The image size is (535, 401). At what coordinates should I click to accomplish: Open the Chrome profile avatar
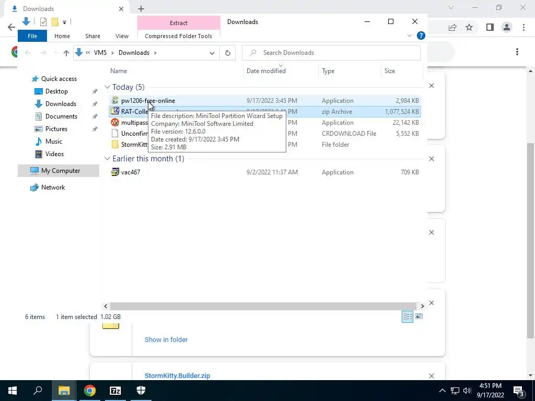coord(507,27)
